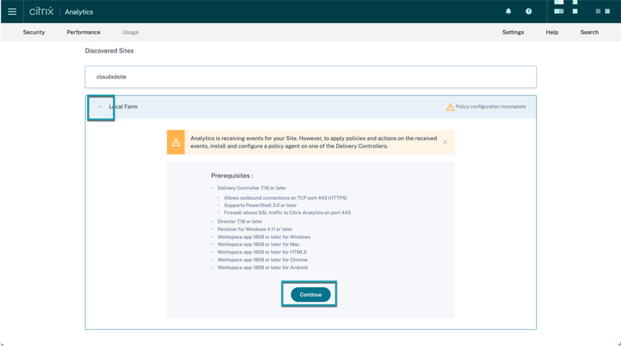Dismiss the orange warning banner
621x346 pixels.
coord(445,142)
